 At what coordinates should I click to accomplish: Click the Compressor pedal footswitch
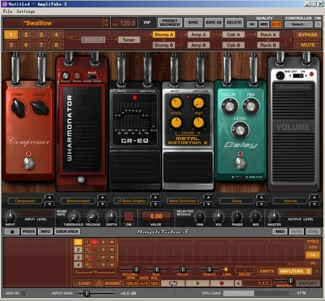[x=29, y=163]
